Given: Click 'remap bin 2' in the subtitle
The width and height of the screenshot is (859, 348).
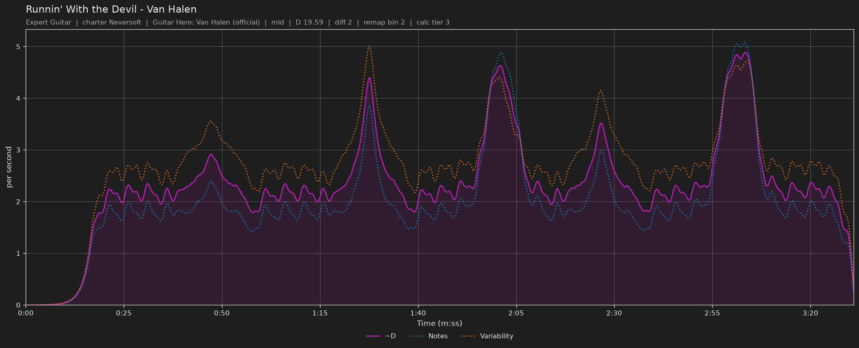Looking at the screenshot, I should click(384, 22).
